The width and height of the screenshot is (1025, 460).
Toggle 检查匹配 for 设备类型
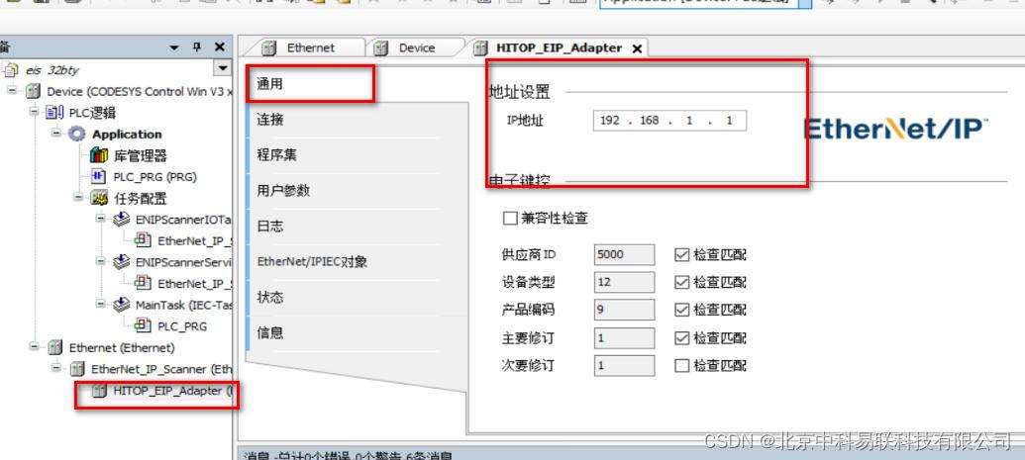tap(681, 282)
